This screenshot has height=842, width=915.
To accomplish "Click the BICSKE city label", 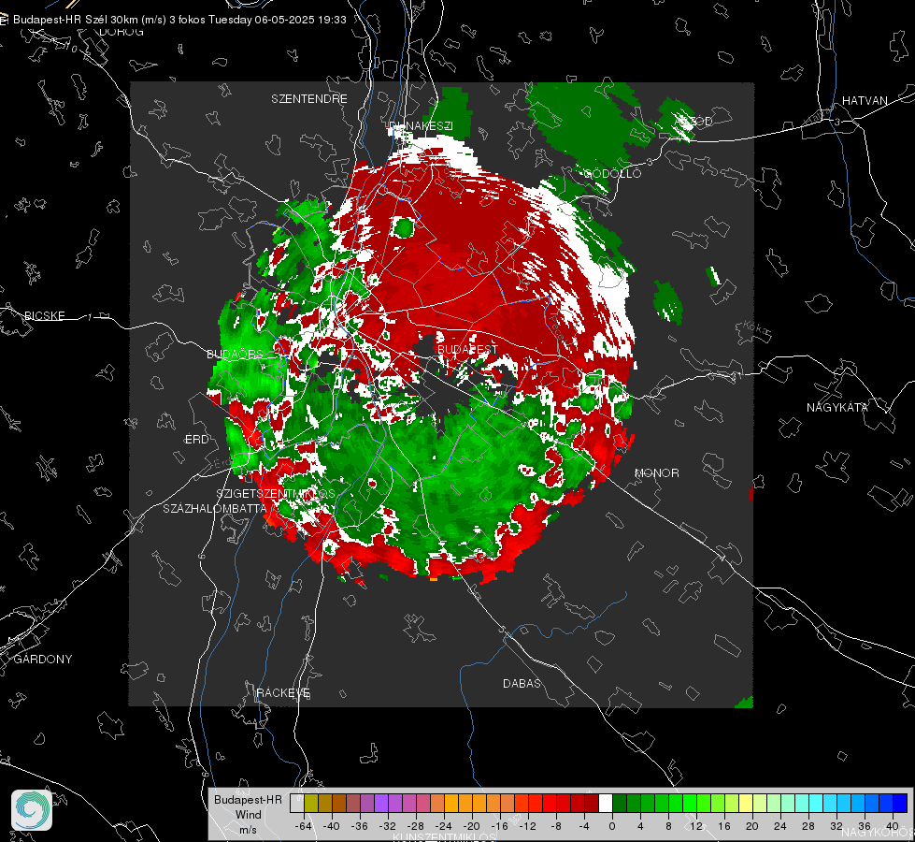I will pyautogui.click(x=44, y=315).
